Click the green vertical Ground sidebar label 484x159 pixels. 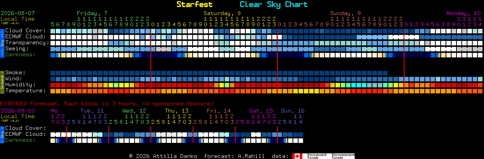click(2, 81)
